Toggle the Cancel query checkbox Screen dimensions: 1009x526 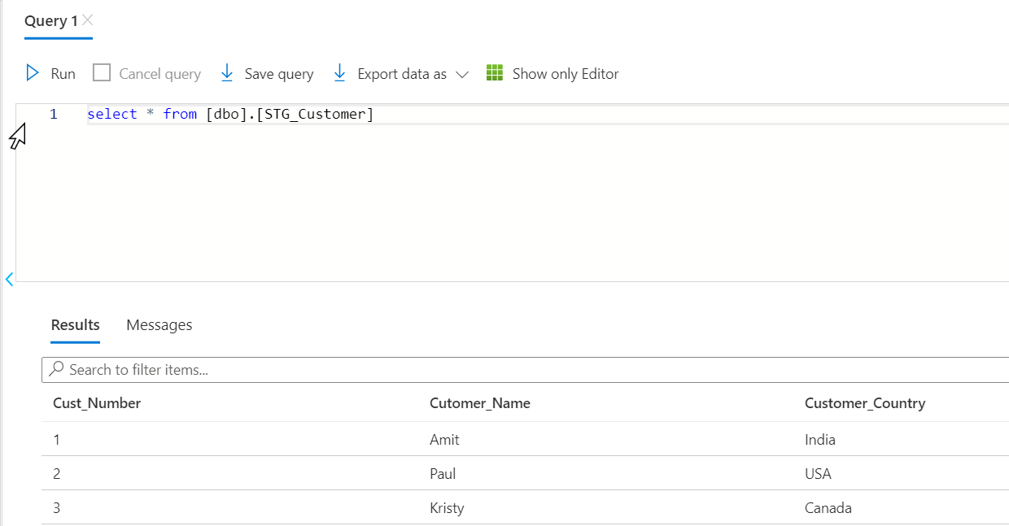102,73
